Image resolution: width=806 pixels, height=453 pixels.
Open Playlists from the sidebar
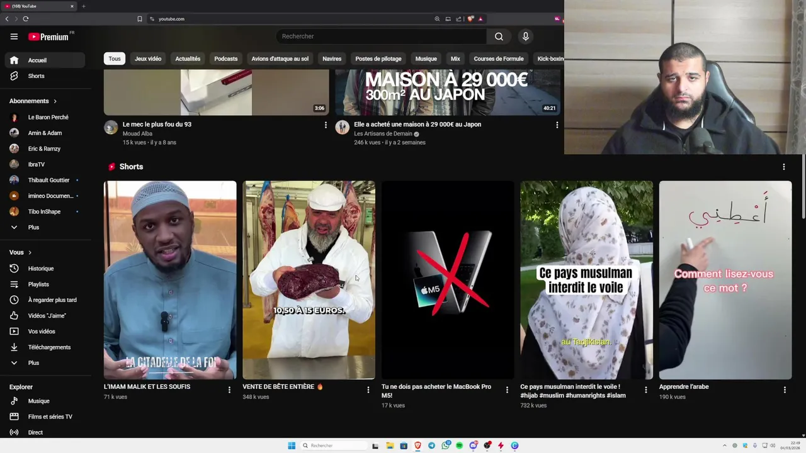(44, 284)
